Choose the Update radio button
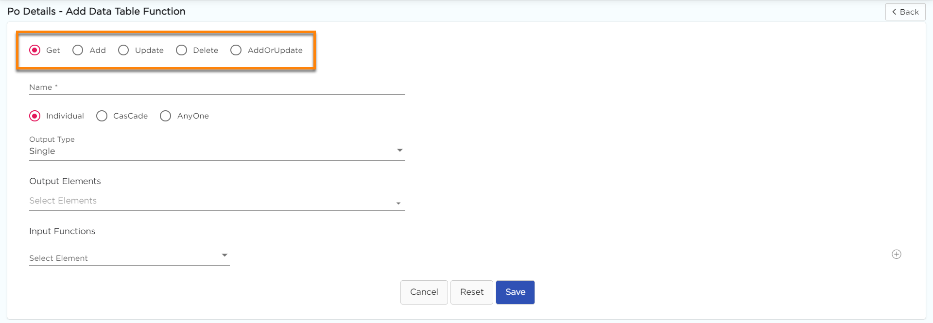 point(123,51)
